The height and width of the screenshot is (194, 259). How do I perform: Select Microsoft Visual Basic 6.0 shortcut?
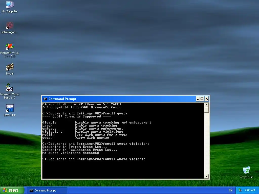coord(10,91)
